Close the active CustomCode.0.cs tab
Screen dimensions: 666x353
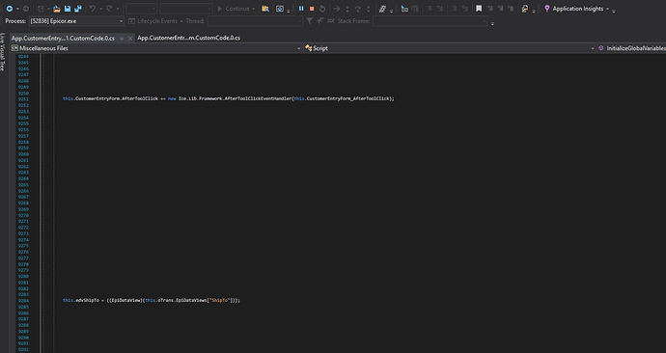130,39
